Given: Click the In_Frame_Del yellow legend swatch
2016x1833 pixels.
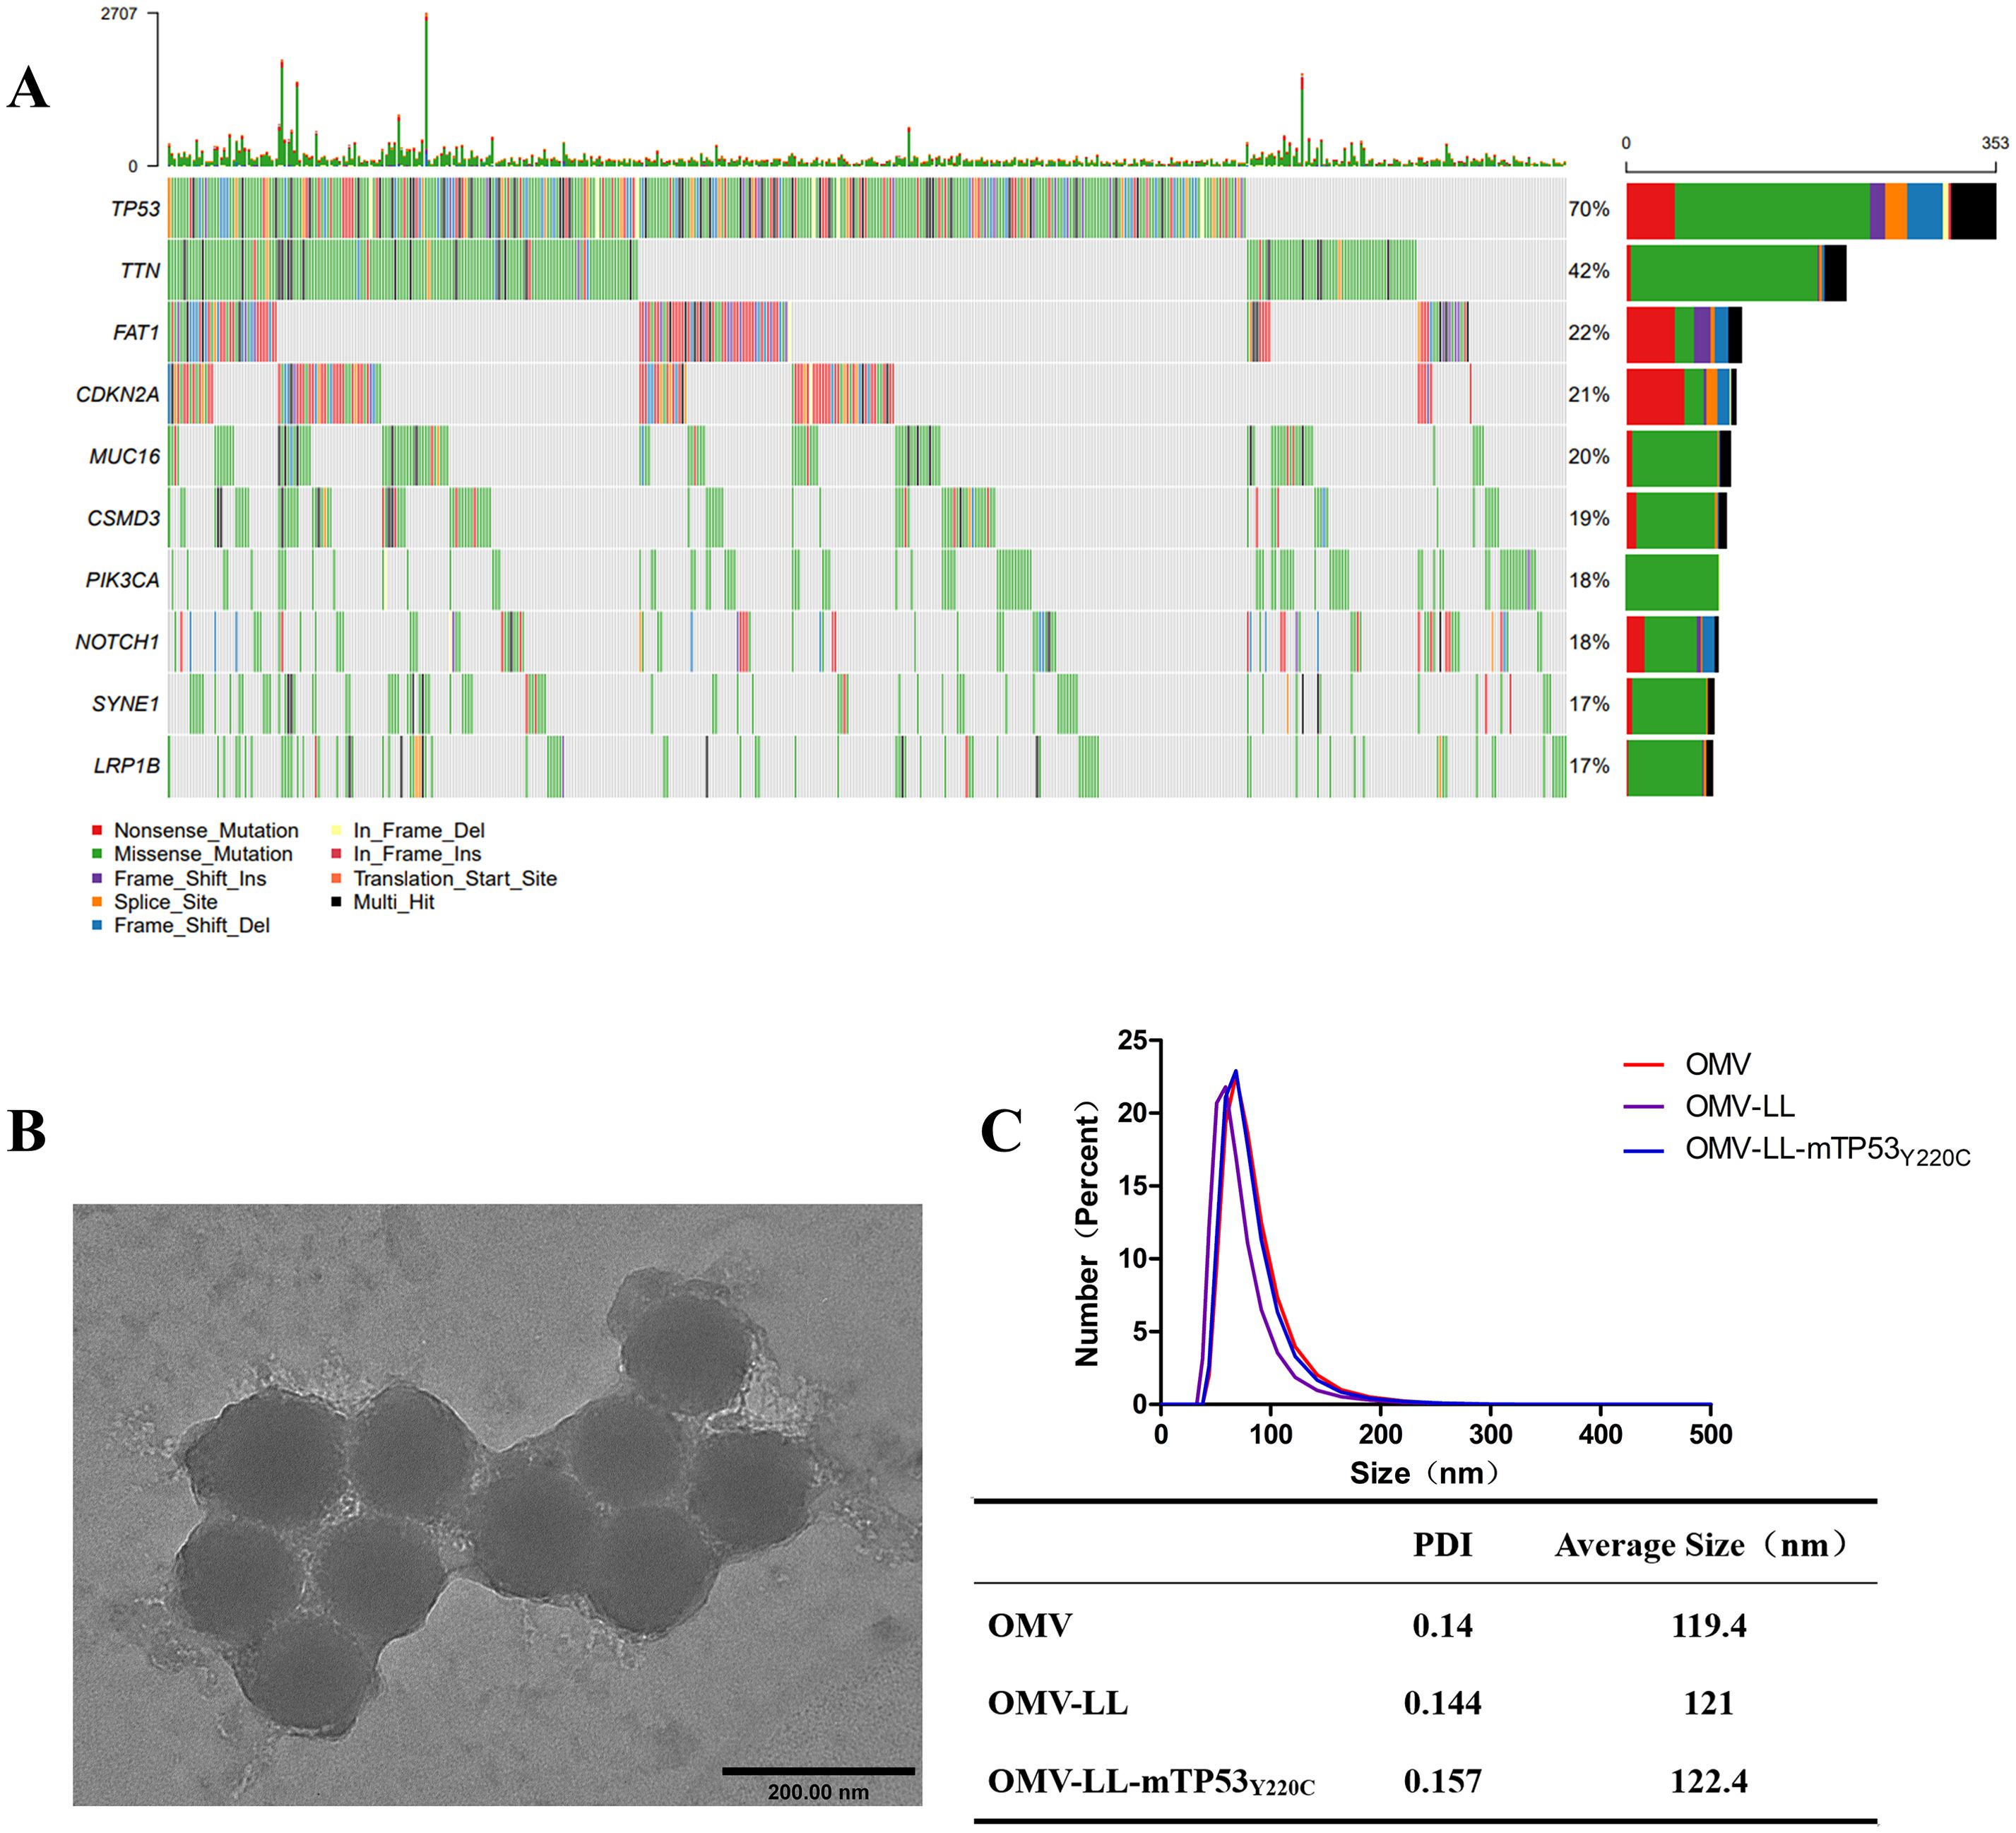Looking at the screenshot, I should (336, 830).
